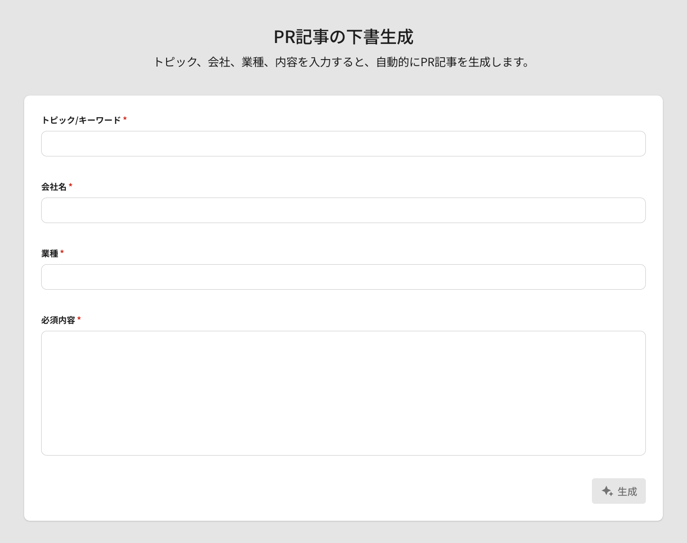Click the 会社名 label text
Screen dimensions: 687x543
(x=53, y=187)
